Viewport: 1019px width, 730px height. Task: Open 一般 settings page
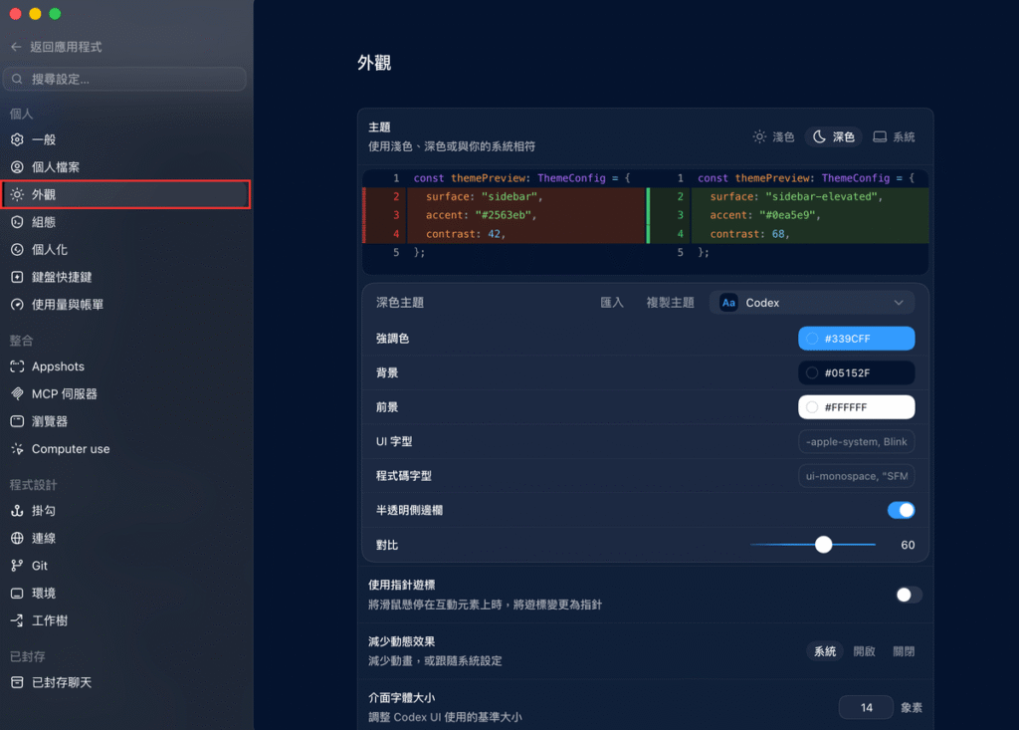click(x=125, y=139)
